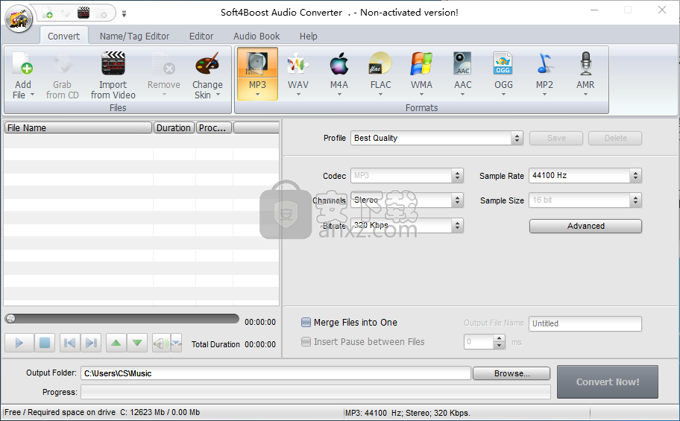Move file down with green down arrow
The width and height of the screenshot is (680, 421).
click(137, 343)
